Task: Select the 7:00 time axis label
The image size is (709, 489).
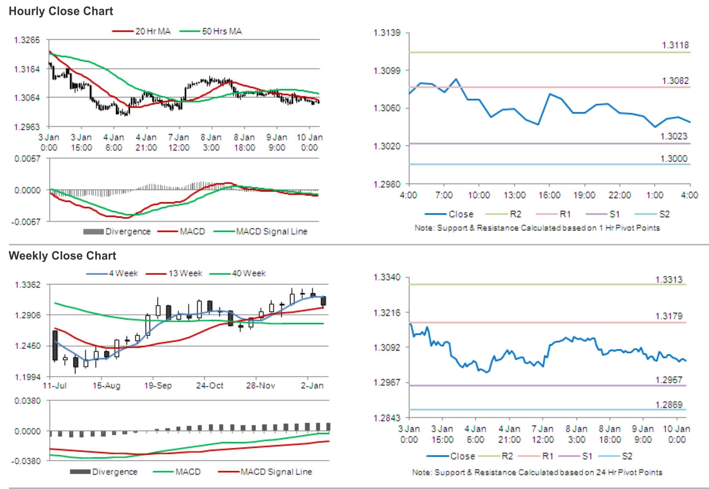Action: click(x=444, y=195)
